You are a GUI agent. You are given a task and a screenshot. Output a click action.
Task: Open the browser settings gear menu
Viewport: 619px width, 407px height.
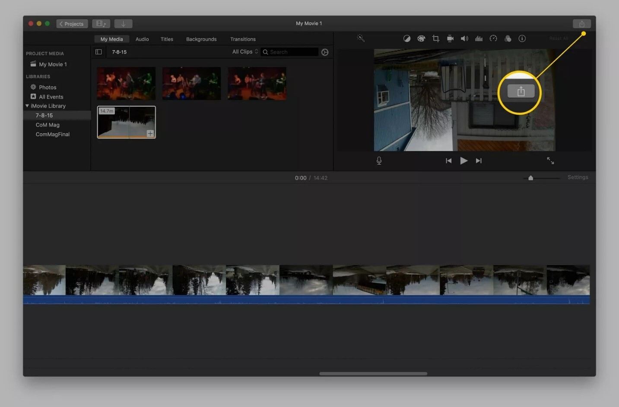click(x=325, y=52)
